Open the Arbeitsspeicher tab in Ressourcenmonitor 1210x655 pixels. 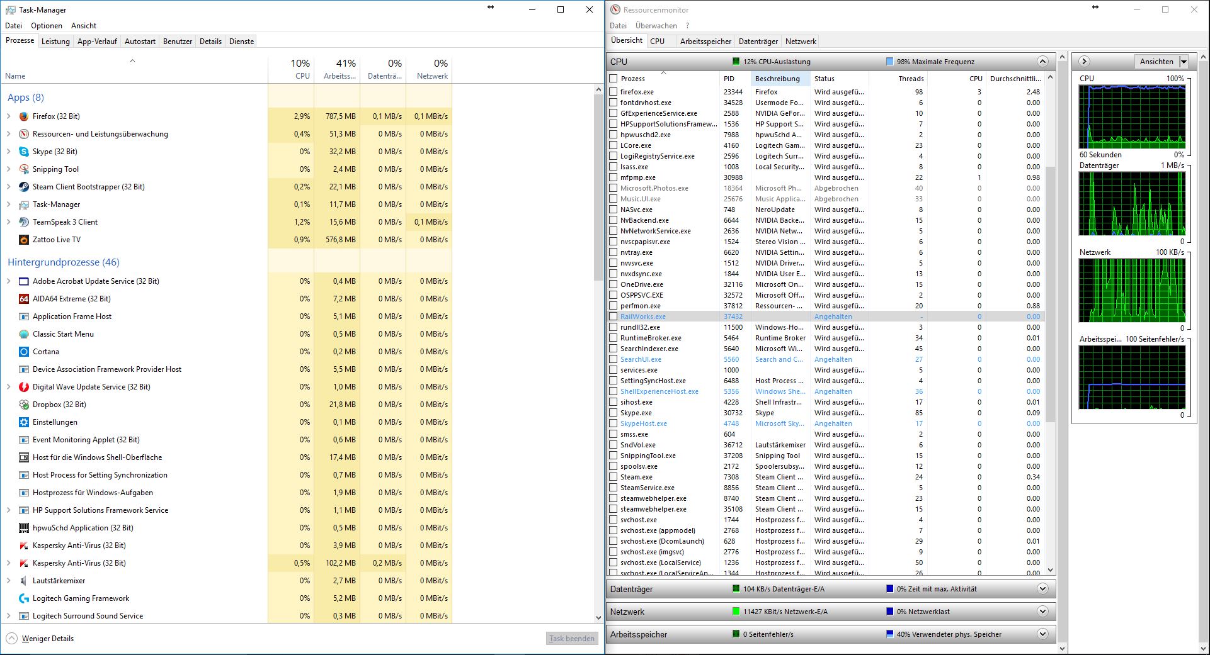point(705,42)
